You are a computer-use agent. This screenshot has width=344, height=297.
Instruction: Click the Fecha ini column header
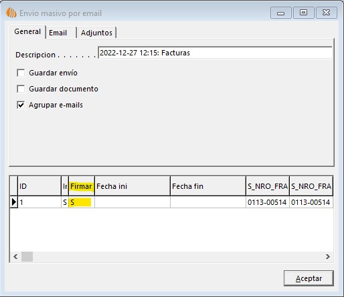click(x=133, y=186)
